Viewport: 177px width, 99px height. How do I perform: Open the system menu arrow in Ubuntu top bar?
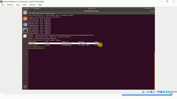pos(153,9)
